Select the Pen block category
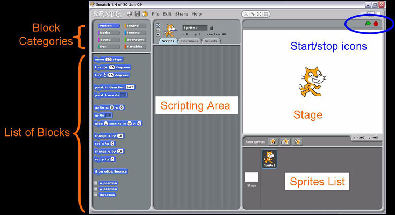 click(109, 47)
